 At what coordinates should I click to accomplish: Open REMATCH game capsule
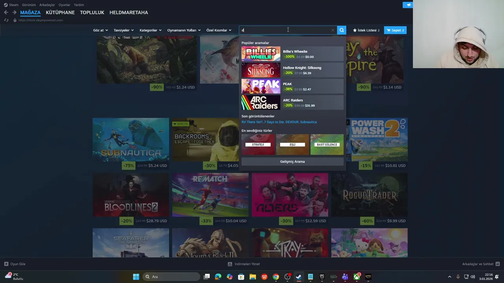(210, 195)
